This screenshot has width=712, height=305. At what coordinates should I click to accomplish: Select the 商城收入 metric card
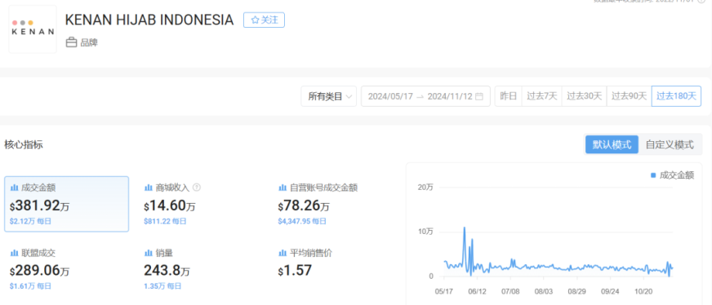(200, 204)
